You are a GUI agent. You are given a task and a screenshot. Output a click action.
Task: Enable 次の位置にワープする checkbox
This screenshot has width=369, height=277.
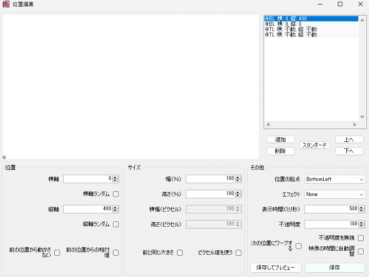pos(299,246)
